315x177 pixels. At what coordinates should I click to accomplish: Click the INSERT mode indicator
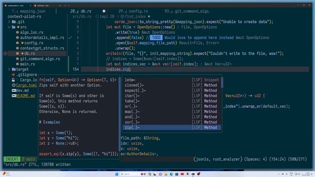click(x=12, y=159)
